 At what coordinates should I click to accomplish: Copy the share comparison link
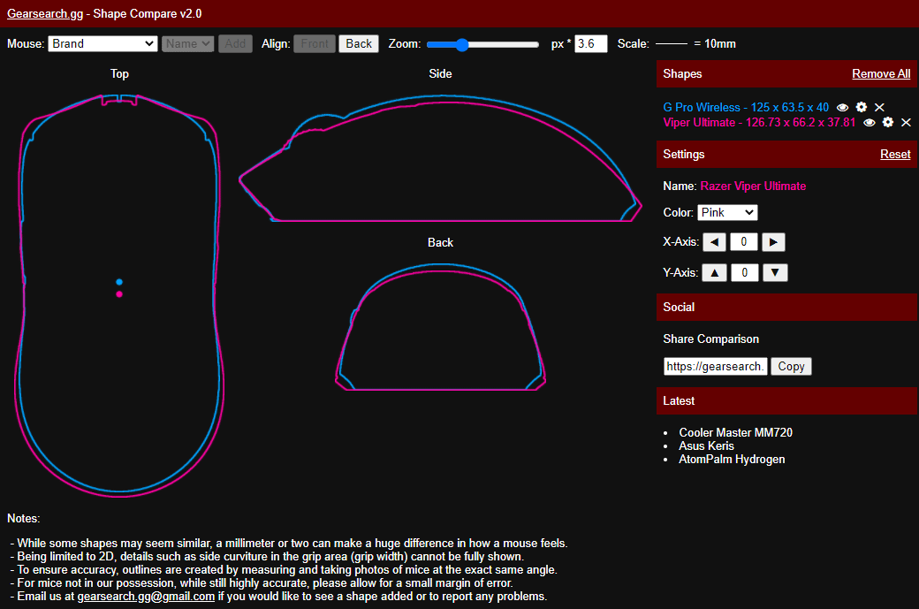pos(791,366)
